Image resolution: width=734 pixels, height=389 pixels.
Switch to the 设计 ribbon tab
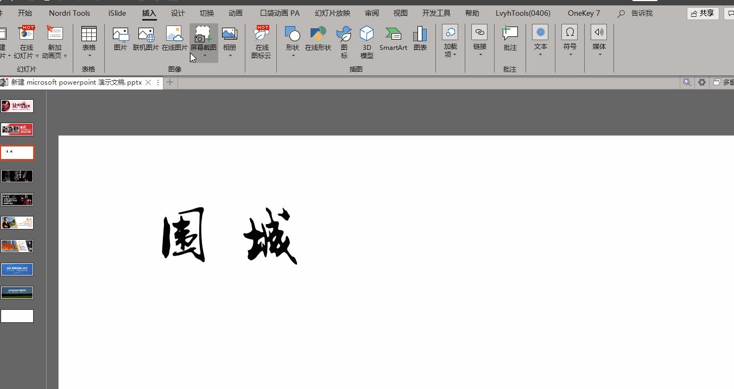click(x=178, y=12)
